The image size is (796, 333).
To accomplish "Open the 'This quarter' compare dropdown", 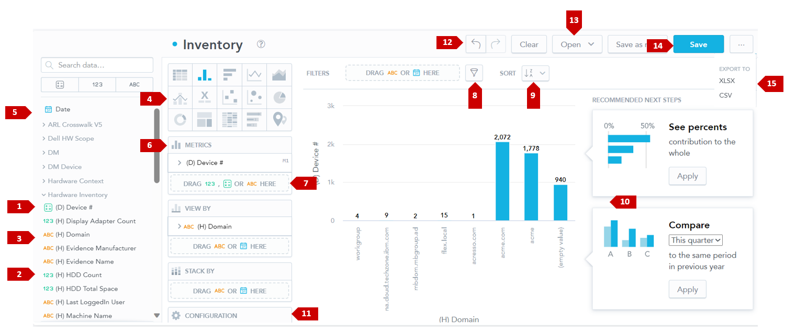I will (x=696, y=240).
